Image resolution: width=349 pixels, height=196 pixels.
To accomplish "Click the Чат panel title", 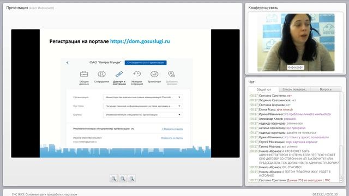I will tap(251, 82).
